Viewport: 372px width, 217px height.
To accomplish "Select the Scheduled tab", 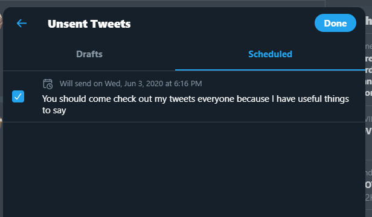I will pyautogui.click(x=270, y=54).
